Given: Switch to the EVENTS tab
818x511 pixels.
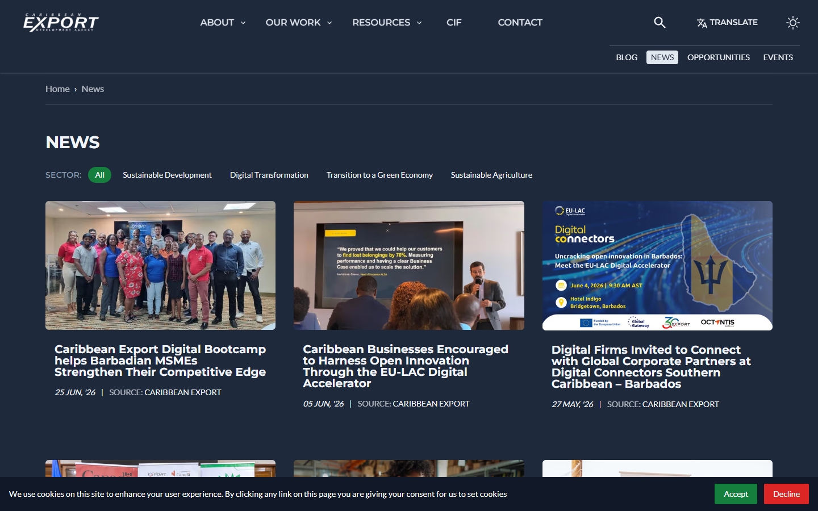Looking at the screenshot, I should coord(778,57).
